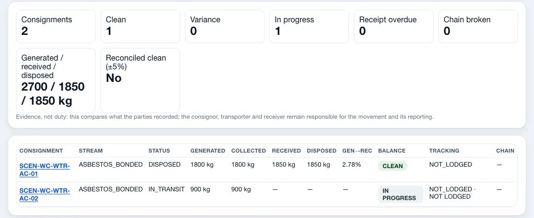Open consignment SCEN-WC-WTR-AC-02 link
The height and width of the screenshot is (218, 534).
click(x=45, y=194)
